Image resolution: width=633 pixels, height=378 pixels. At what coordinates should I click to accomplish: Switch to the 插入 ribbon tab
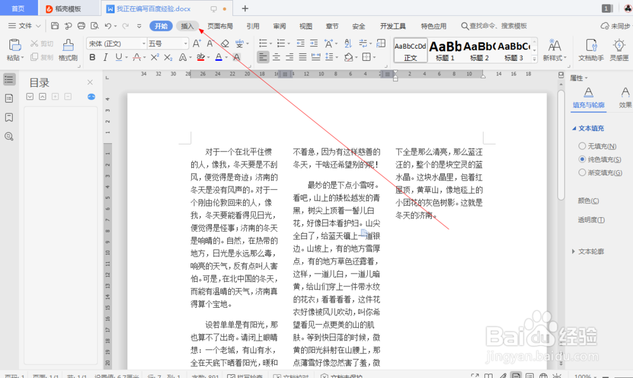[x=187, y=26]
